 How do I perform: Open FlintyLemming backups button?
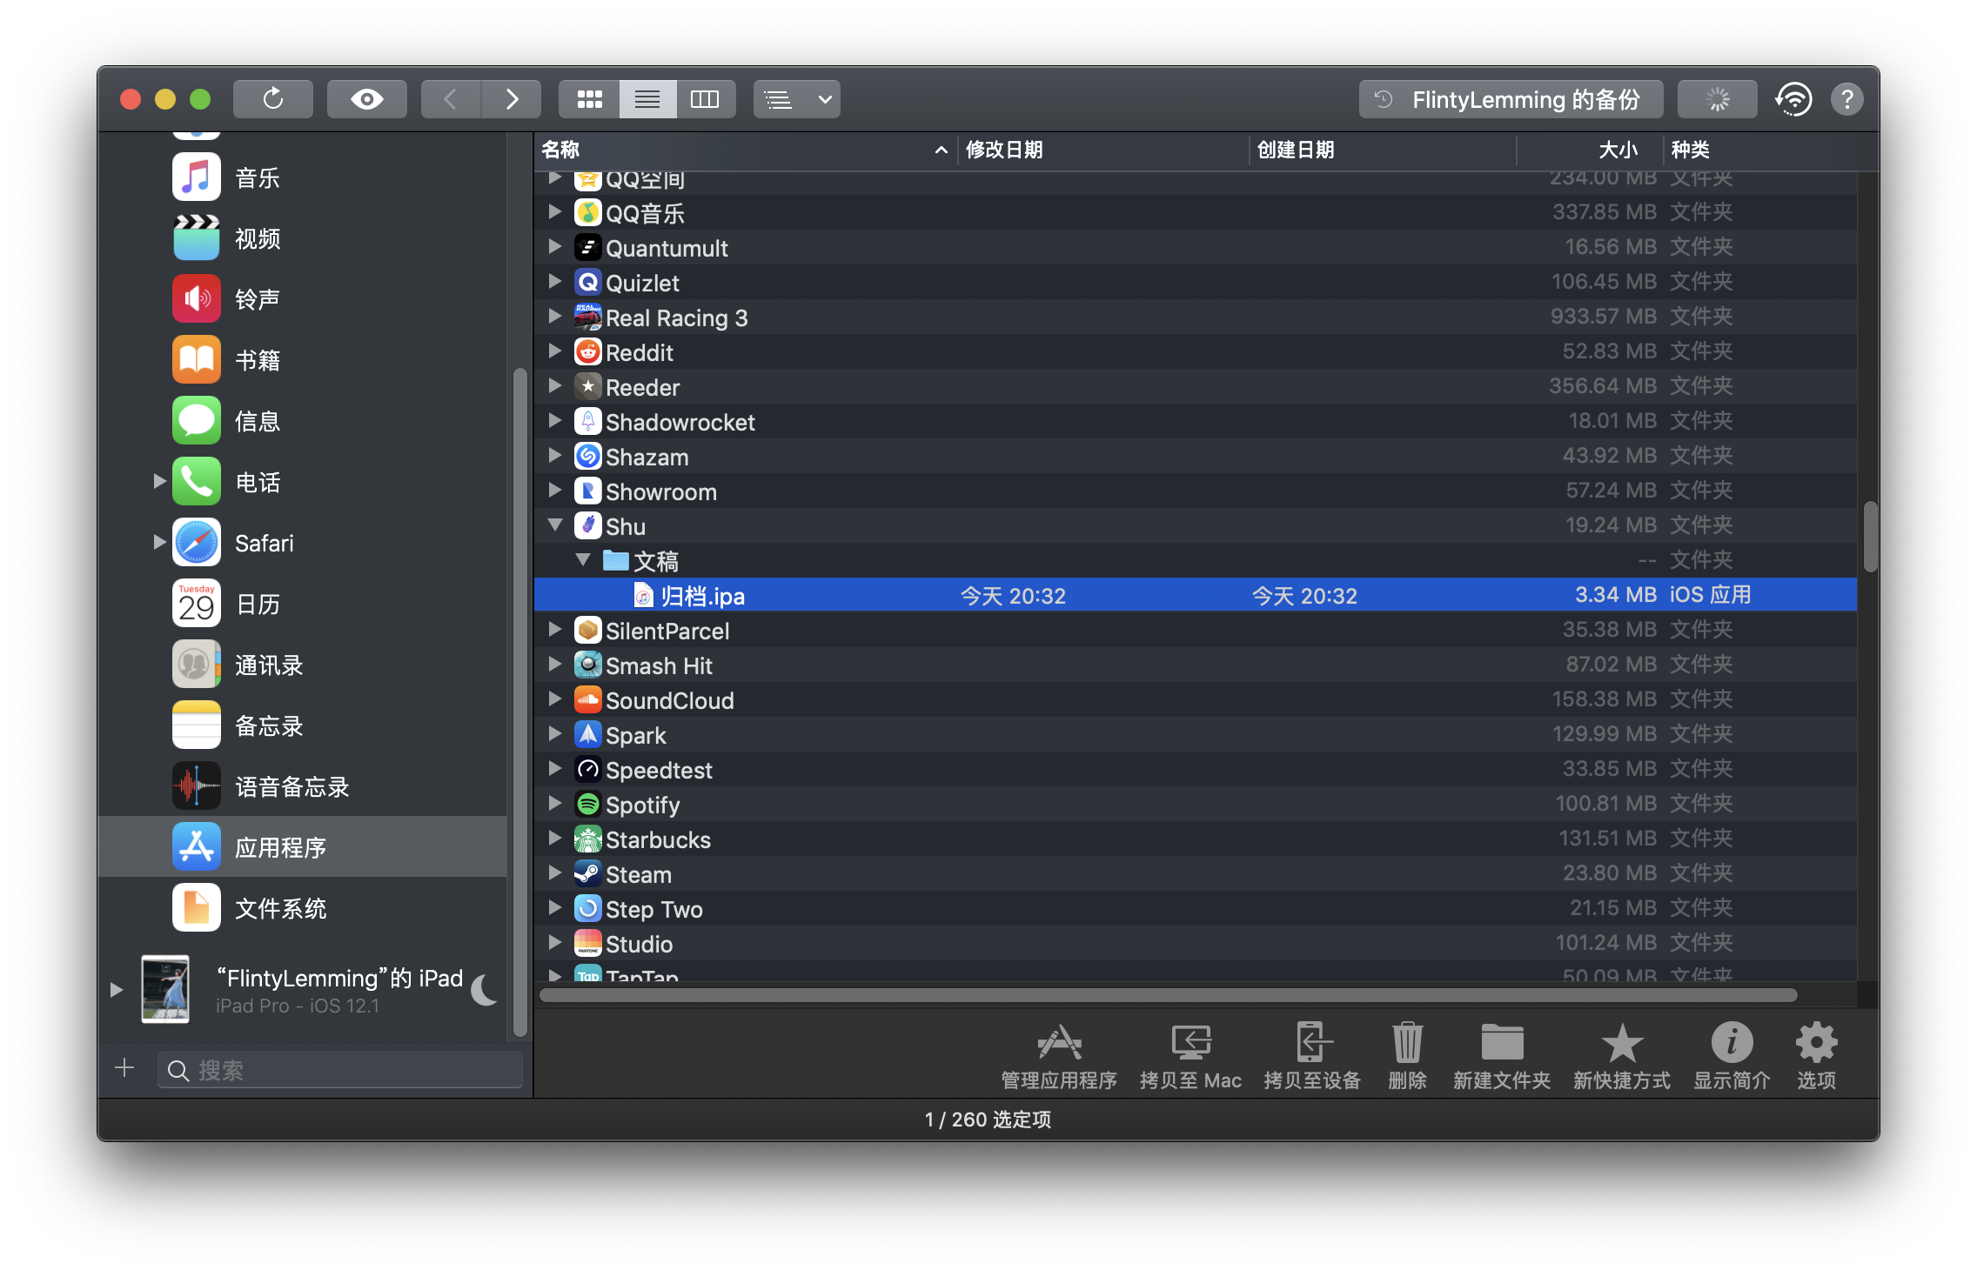tap(1511, 99)
